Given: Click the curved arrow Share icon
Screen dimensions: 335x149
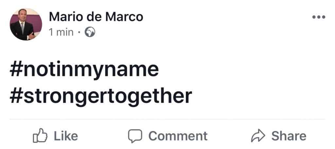Looking at the screenshot, I should coord(258,136).
